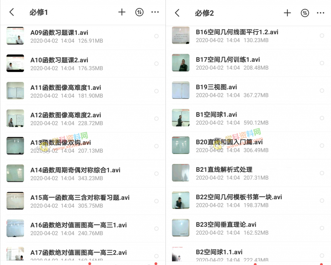Open file A12函数图像高难度2.avi
This screenshot has height=265, width=331.
tap(83, 119)
